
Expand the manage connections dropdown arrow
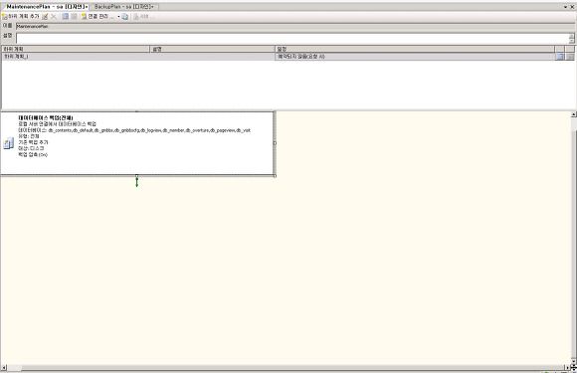click(x=118, y=17)
